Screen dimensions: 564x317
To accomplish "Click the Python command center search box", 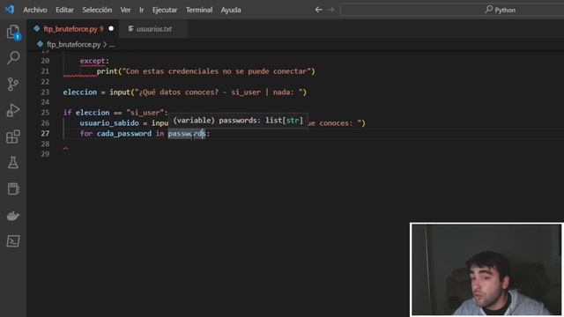I will click(x=452, y=10).
